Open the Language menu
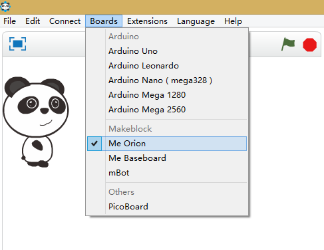The height and width of the screenshot is (250, 324). 196,21
